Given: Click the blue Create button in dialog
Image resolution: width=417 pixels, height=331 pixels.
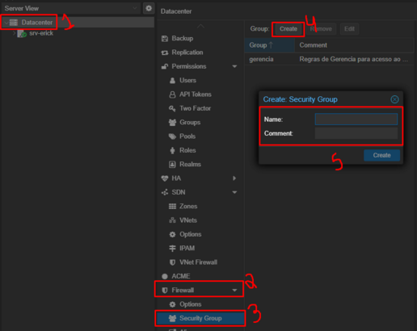Looking at the screenshot, I should [381, 155].
